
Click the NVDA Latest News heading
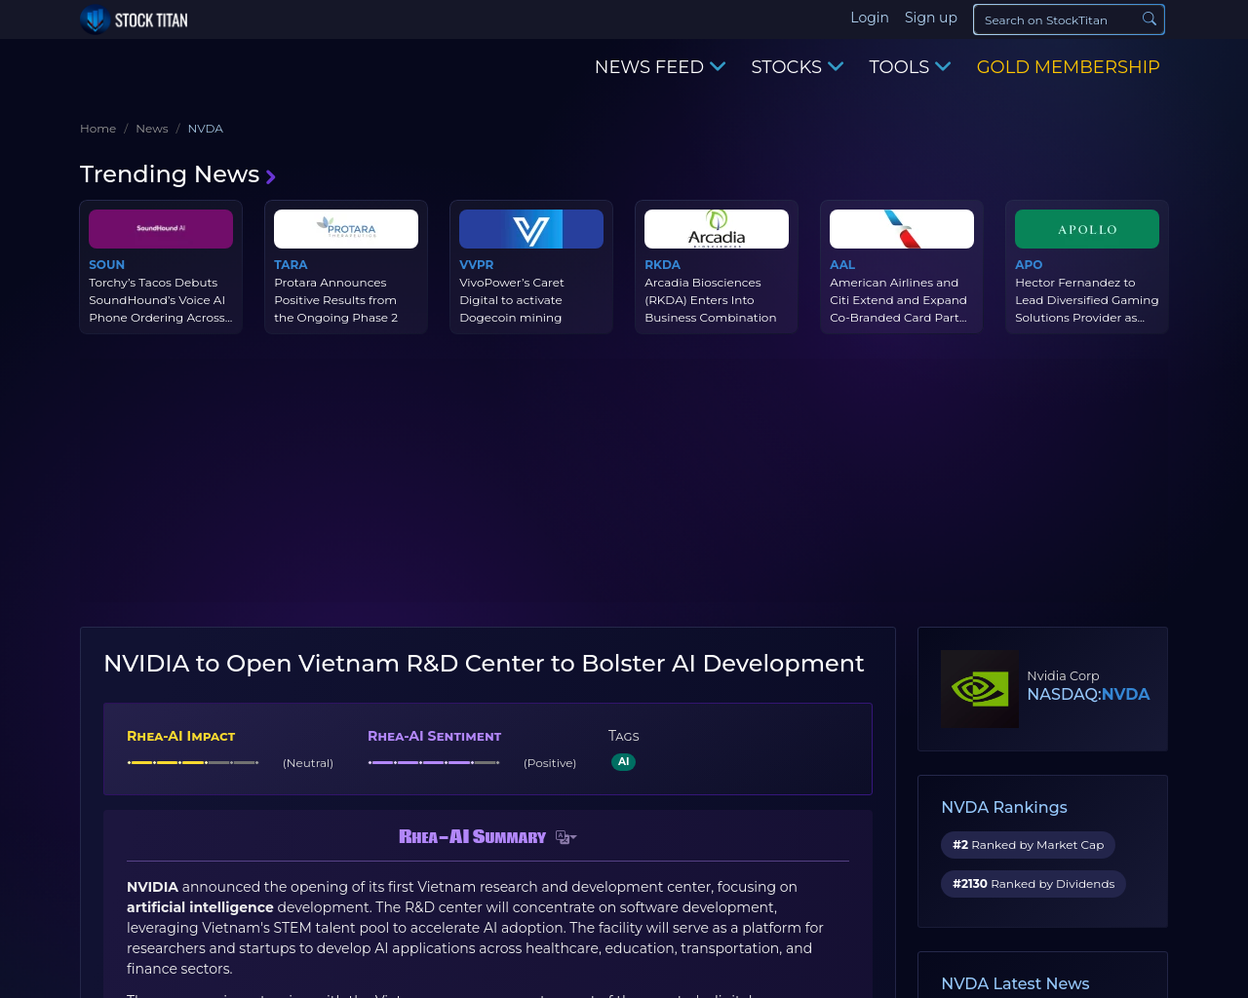click(x=1015, y=983)
